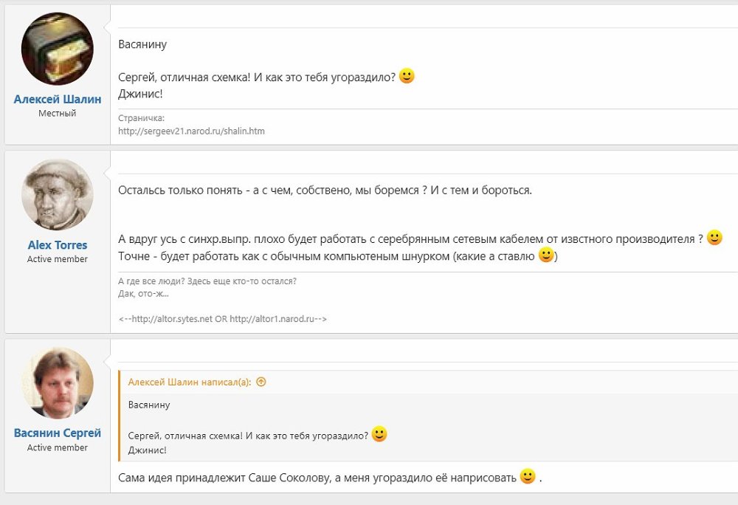Viewport: 738px width, 505px height.
Task: Open Алексей Шалин's profile username link above 'Местный'
Action: (x=58, y=99)
